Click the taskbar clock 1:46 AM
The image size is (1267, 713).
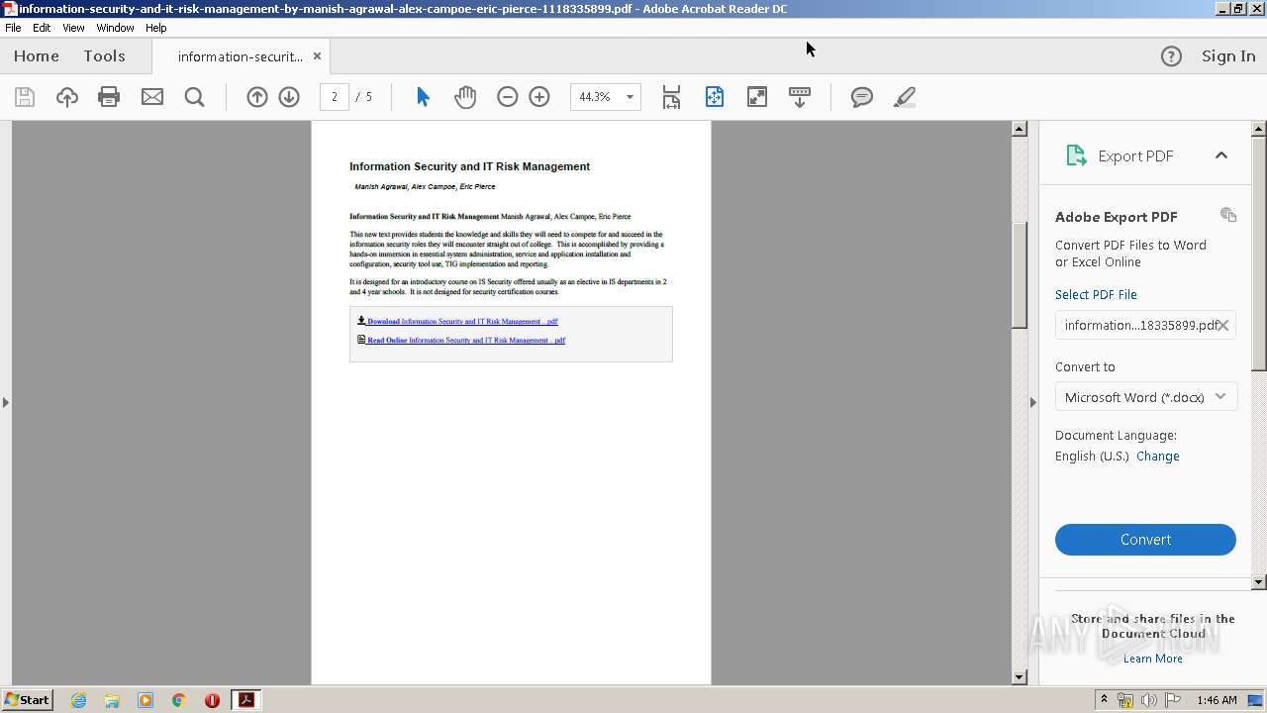click(x=1217, y=700)
